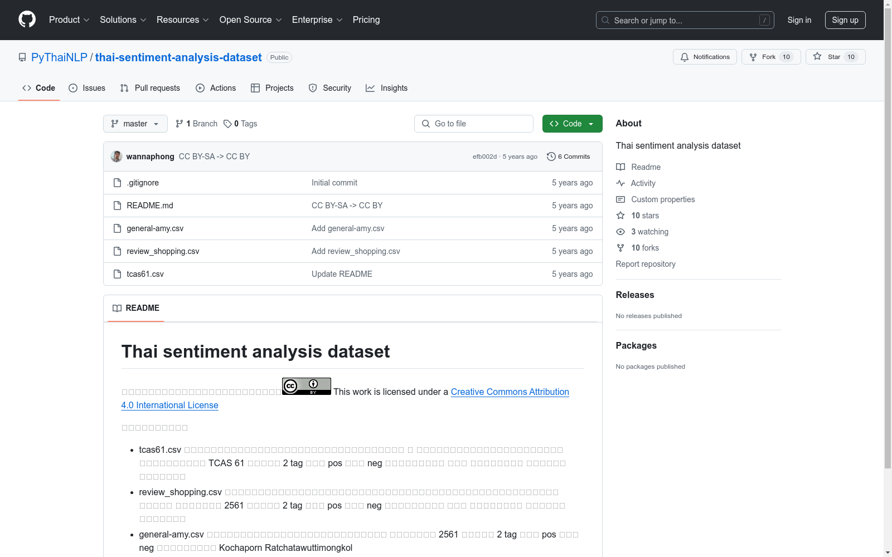Open the master branch selector dropdown
The width and height of the screenshot is (892, 557).
click(x=135, y=124)
